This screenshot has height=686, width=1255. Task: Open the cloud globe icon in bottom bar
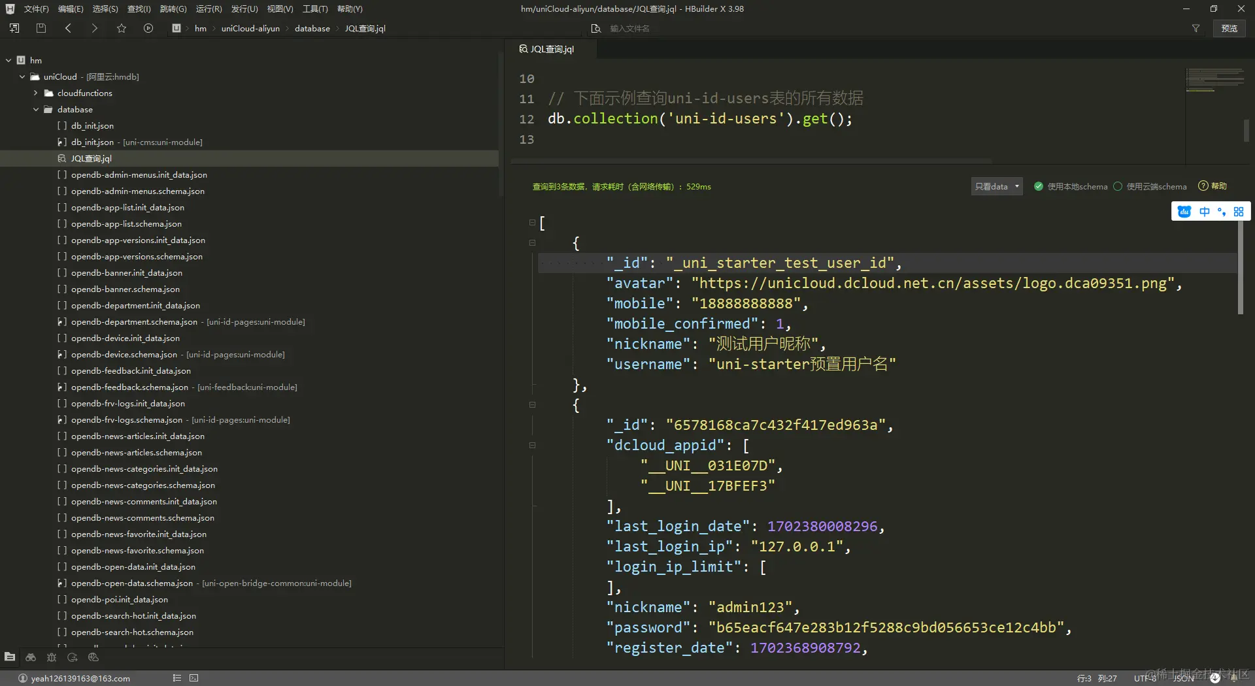tap(93, 657)
